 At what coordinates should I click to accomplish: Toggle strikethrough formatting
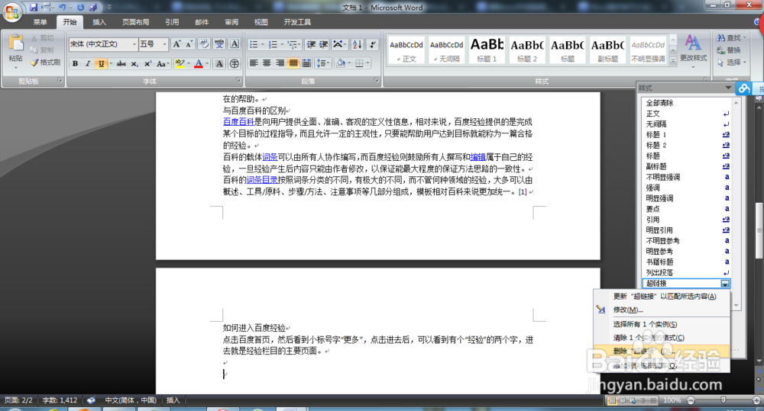tap(121, 64)
